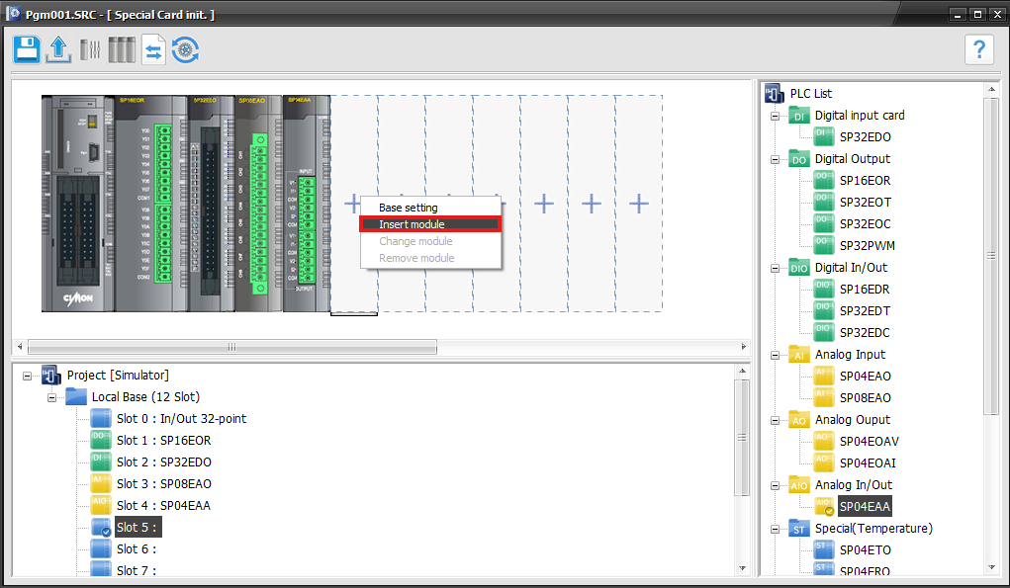Click the last empty slot plus sign

click(x=639, y=204)
